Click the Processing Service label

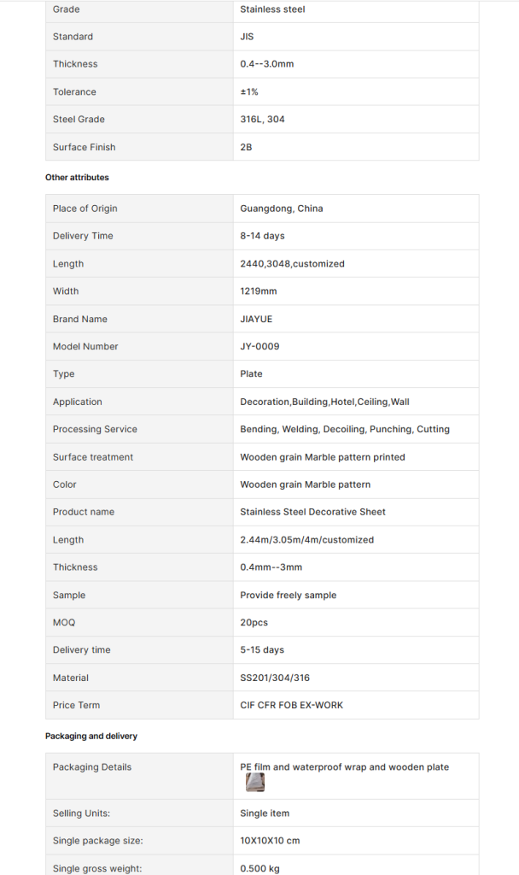[95, 429]
